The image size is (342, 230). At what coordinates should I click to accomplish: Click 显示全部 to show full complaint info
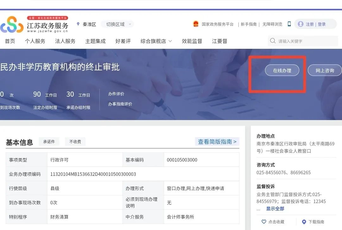click(275, 209)
